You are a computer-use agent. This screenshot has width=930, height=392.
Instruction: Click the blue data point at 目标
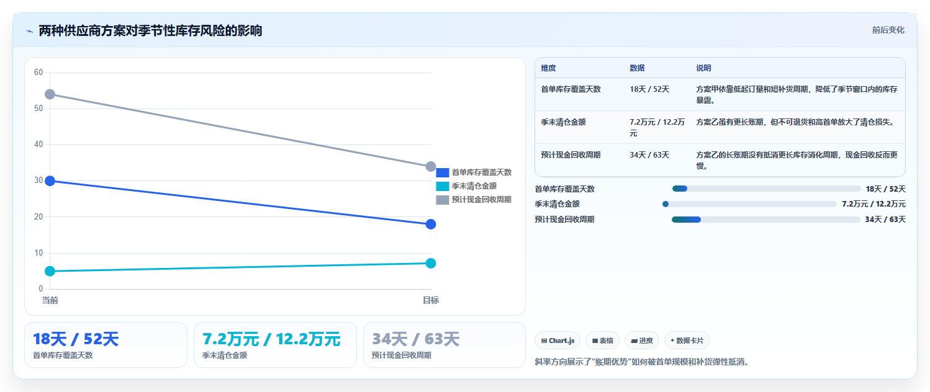[431, 224]
